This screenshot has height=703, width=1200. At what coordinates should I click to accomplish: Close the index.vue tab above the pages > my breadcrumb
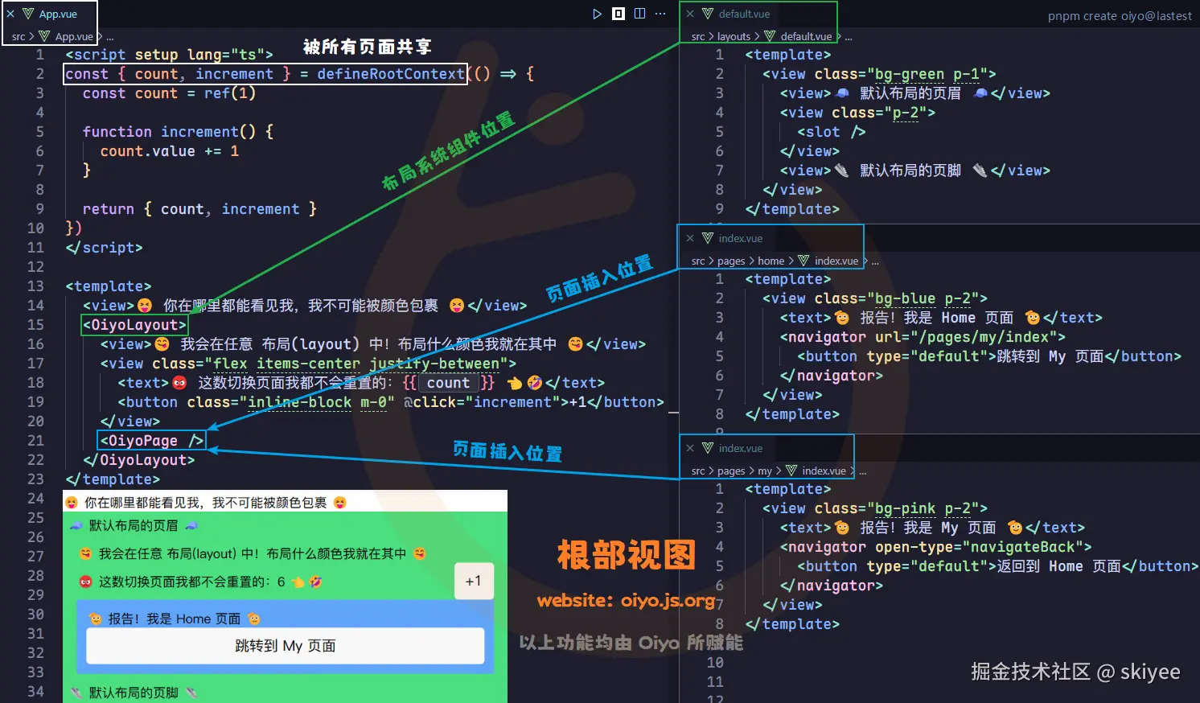(x=690, y=448)
